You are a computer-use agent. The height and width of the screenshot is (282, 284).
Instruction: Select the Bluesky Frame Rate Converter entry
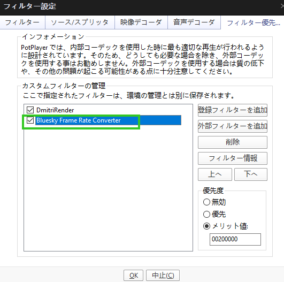[x=109, y=120]
